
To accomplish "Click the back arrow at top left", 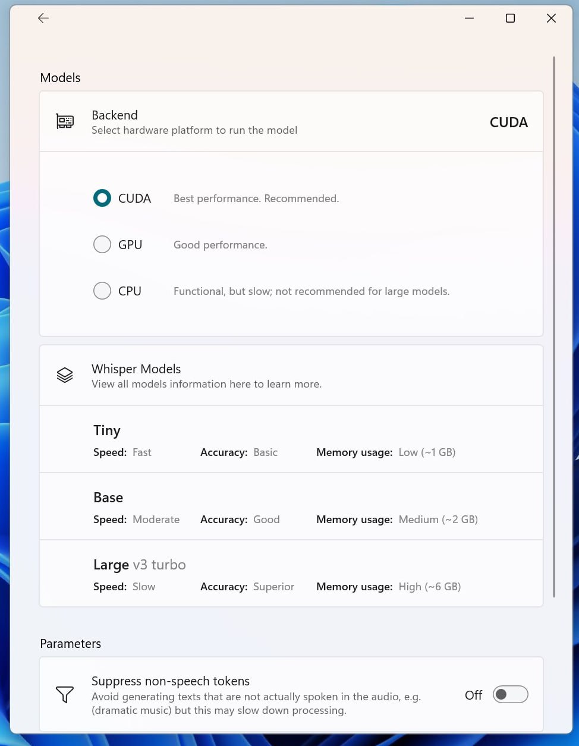I will coord(43,18).
